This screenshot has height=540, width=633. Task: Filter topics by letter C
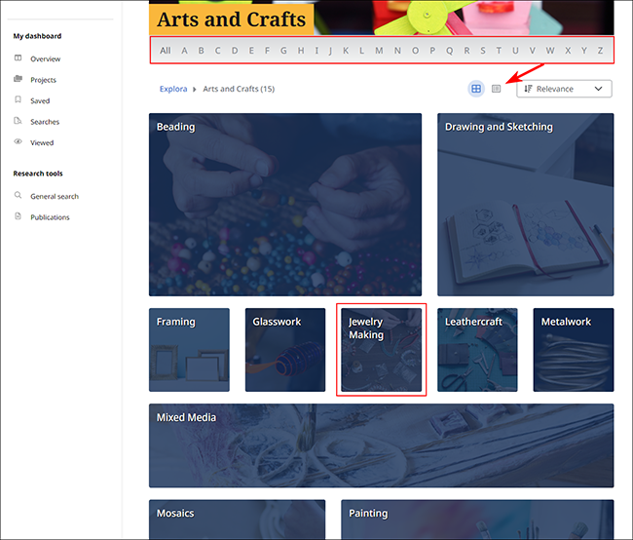click(217, 51)
